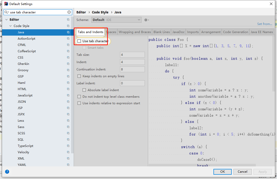The height and width of the screenshot is (179, 277).
Task: Click the copy-settings icon on the JSP row
Action: tap(68, 108)
